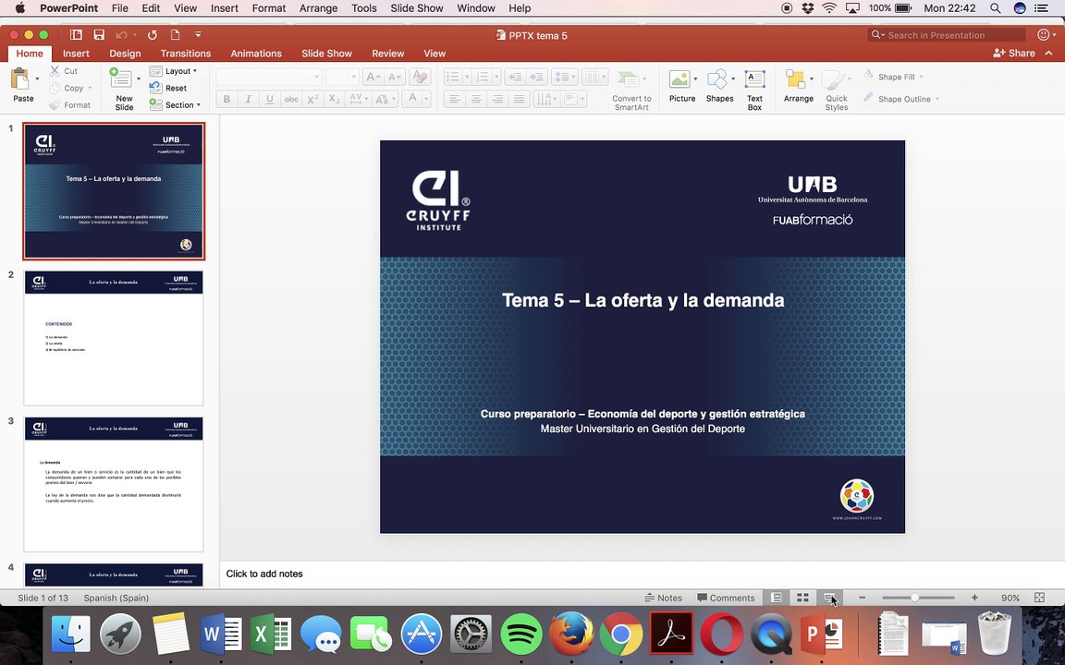This screenshot has height=665, width=1065.
Task: Click the Save icon in title bar
Action: tap(99, 34)
